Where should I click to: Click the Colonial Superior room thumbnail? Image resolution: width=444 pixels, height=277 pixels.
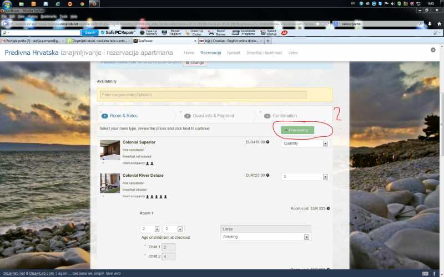[110, 150]
